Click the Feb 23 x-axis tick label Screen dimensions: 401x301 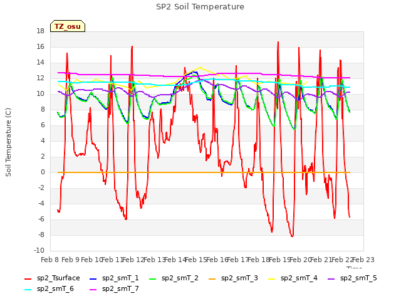tap(363, 260)
